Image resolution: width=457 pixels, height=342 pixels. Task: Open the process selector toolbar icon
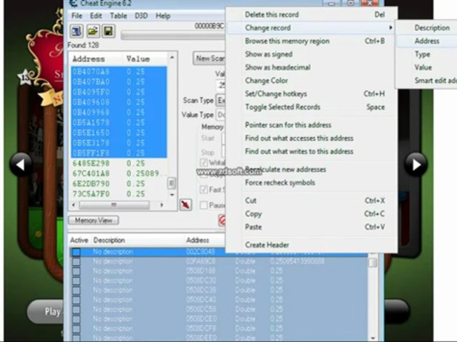(x=76, y=31)
